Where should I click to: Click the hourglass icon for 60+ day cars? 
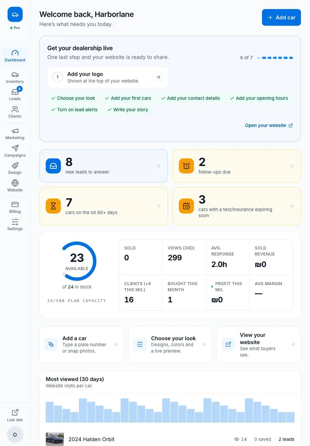[53, 206]
